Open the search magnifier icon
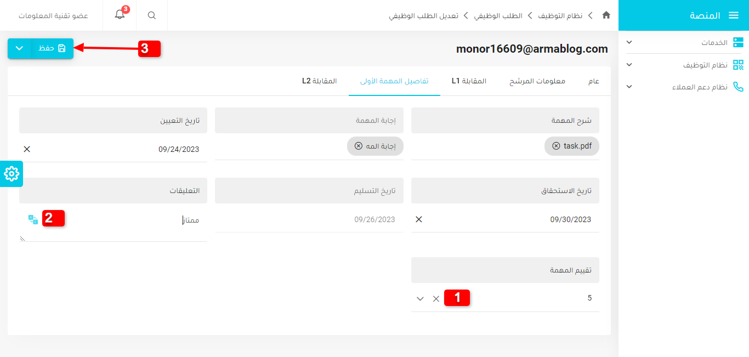The width and height of the screenshot is (749, 357). (152, 15)
